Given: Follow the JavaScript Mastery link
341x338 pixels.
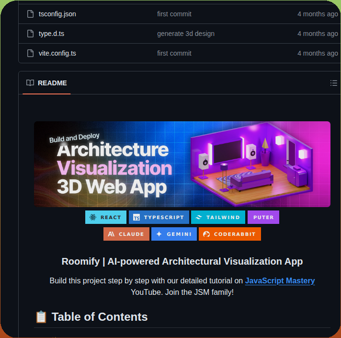Looking at the screenshot, I should click(x=280, y=281).
